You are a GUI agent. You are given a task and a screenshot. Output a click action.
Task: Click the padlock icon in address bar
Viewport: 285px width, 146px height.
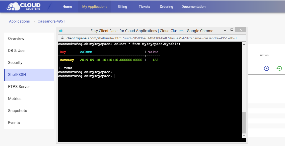click(x=62, y=38)
